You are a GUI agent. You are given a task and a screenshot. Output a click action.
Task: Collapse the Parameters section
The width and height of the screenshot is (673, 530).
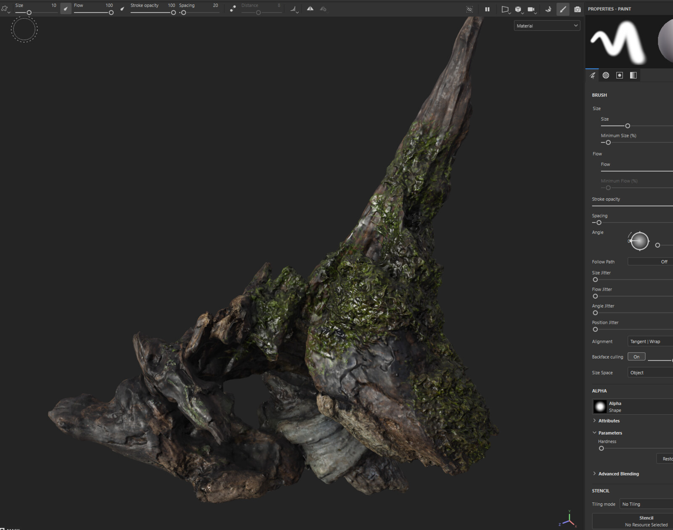pos(607,433)
